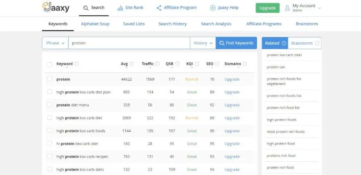This screenshot has width=361, height=175.
Task: Sort by Keyword column arrow
Action: tap(67, 68)
